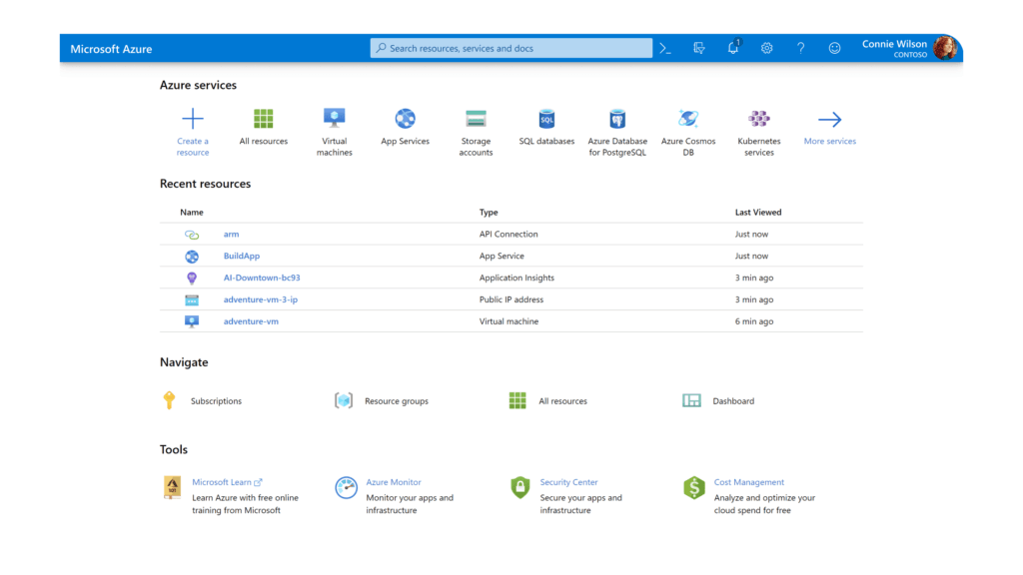Image resolution: width=1023 pixels, height=575 pixels.
Task: Click the Application Insights bulb icon
Action: tap(192, 279)
